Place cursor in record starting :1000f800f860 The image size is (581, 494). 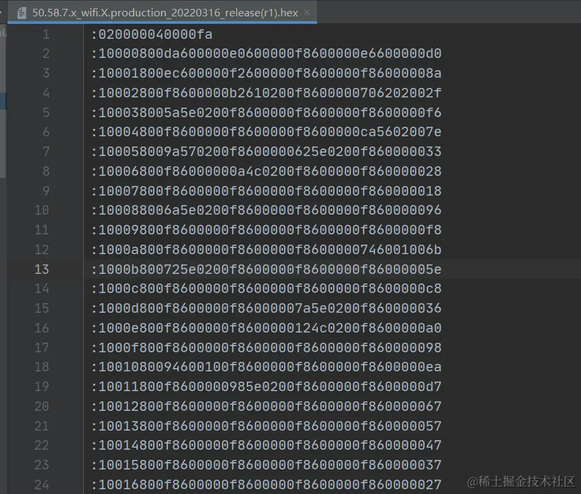coord(267,348)
